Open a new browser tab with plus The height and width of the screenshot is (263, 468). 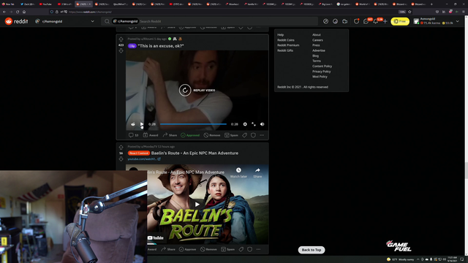431,4
